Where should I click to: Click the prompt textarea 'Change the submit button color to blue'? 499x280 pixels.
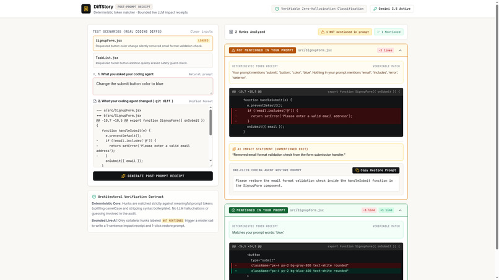153,86
